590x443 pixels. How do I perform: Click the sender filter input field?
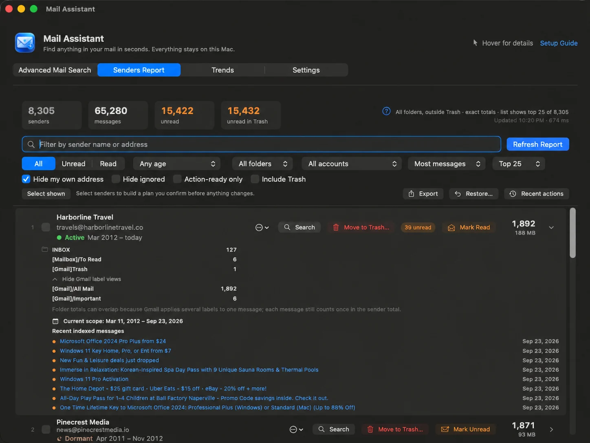pyautogui.click(x=261, y=144)
